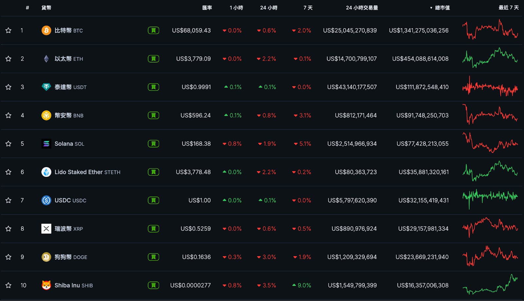Click the Lido Staked Ether logo
Viewport: 524px width, 301px height.
point(46,172)
